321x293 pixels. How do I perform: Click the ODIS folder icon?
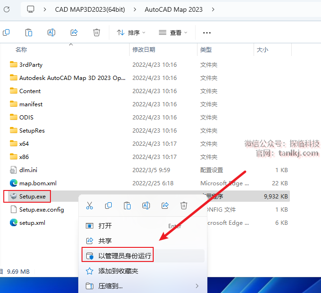coord(14,117)
